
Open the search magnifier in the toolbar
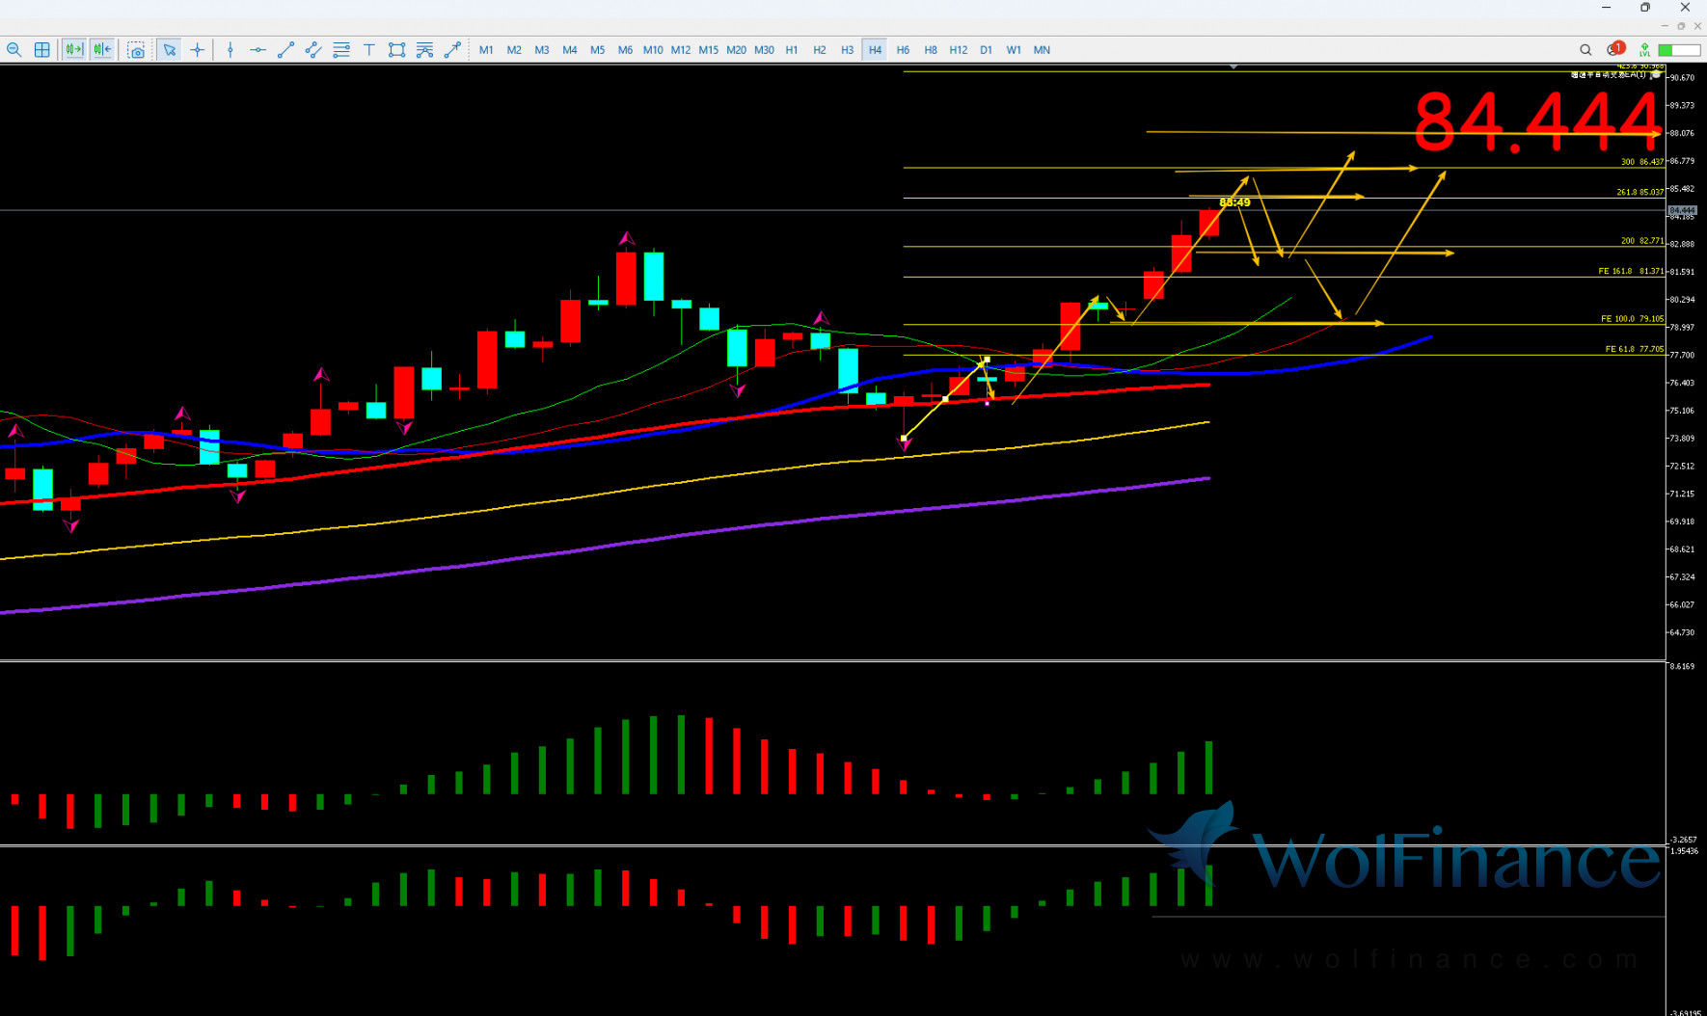[x=1585, y=50]
